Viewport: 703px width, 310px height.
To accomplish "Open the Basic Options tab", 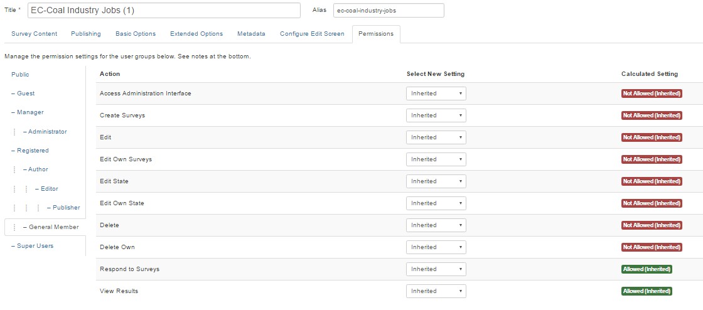I will pyautogui.click(x=136, y=34).
